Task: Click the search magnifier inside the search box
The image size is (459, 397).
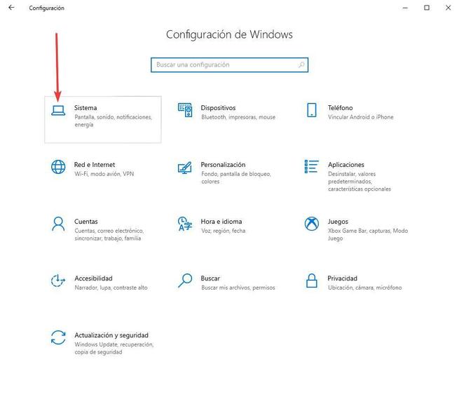Action: 301,65
